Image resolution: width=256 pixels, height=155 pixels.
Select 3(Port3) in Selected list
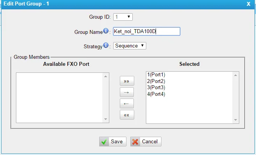[156, 88]
